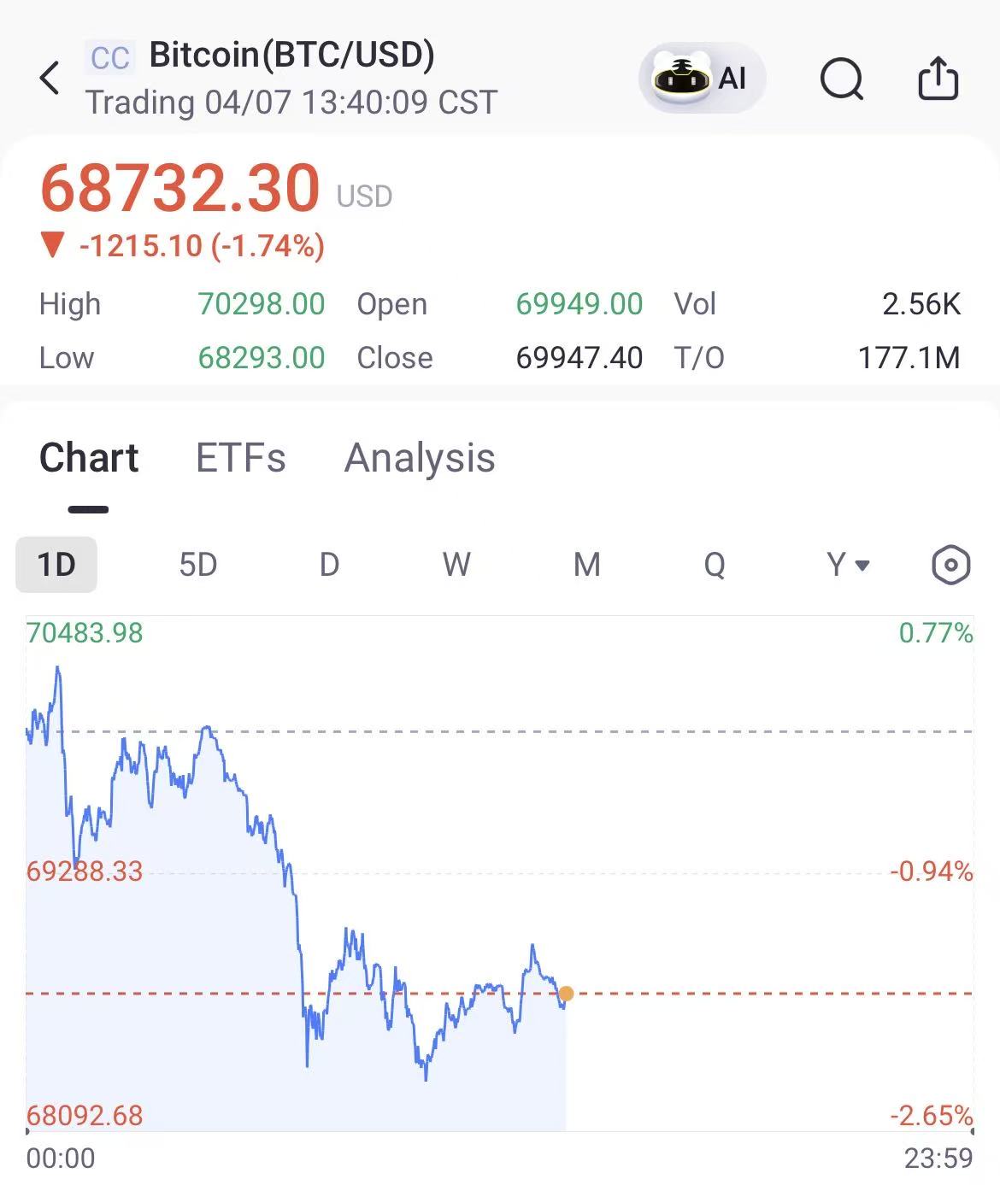Open the ETFs tab
Image resolution: width=1000 pixels, height=1185 pixels.
pos(241,458)
